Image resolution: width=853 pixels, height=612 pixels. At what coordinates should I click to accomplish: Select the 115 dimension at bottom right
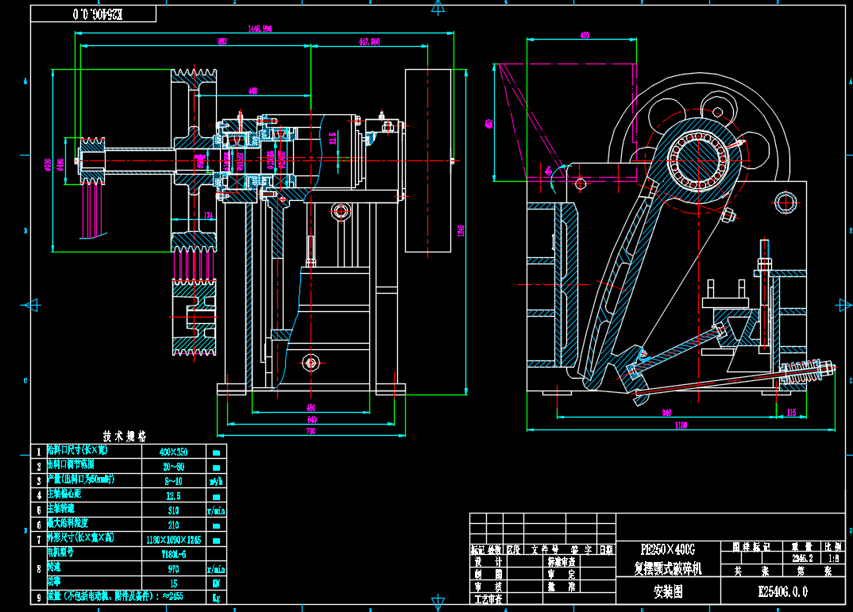tap(791, 412)
